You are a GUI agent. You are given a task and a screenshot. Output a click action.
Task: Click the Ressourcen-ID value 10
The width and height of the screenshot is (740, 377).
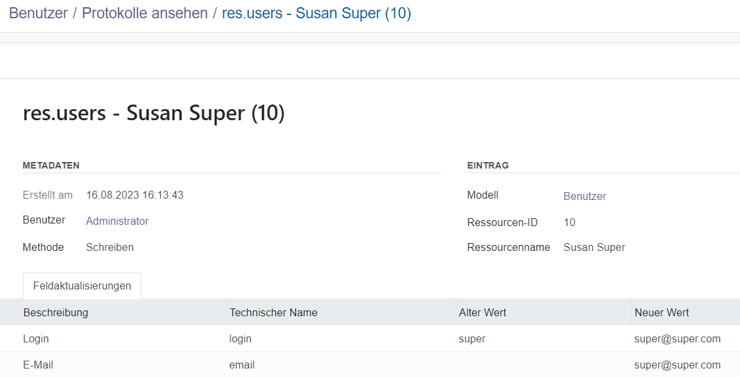click(x=569, y=222)
